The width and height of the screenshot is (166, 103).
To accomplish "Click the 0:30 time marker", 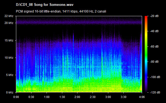I will point(31,97).
